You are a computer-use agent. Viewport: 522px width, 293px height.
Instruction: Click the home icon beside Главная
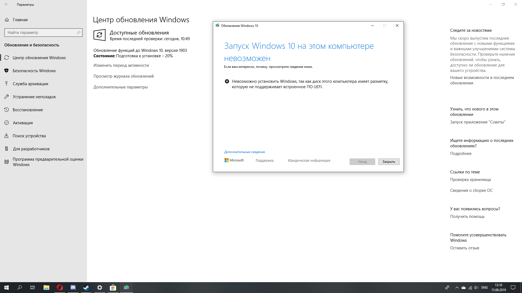pos(7,20)
